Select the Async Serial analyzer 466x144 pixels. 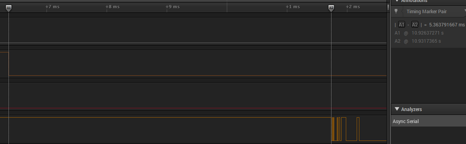click(428, 121)
